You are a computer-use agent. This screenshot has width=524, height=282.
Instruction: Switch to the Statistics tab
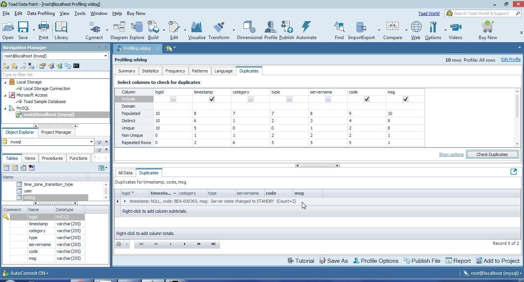(x=150, y=71)
